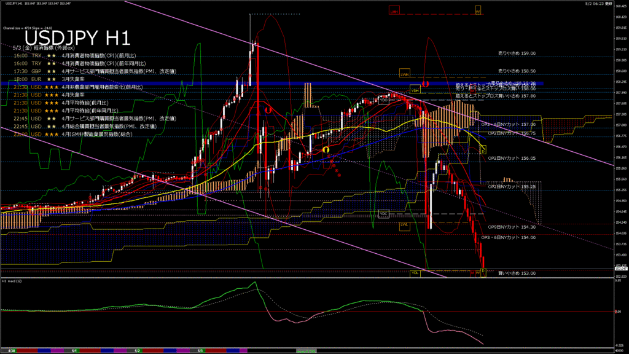This screenshot has width=629, height=354.
Task: Click the 5/2 date marker on time axis
Action: pyautogui.click(x=138, y=350)
